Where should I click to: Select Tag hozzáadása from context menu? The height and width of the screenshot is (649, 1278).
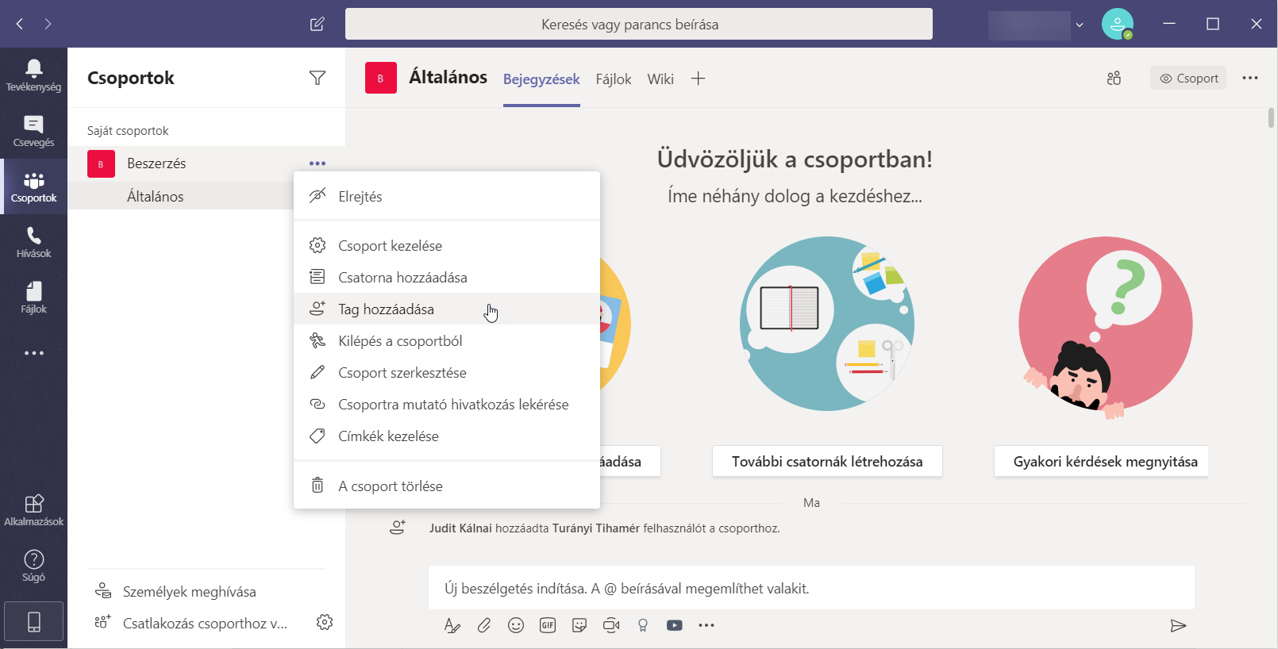point(386,309)
